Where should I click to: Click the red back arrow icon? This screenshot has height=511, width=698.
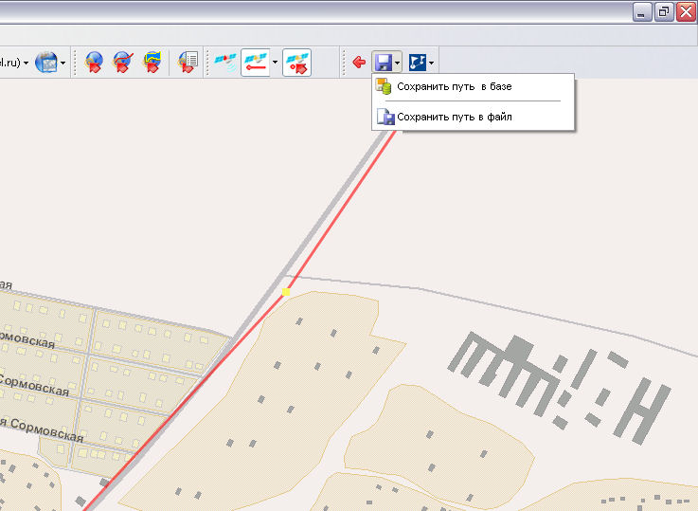pyautogui.click(x=359, y=63)
